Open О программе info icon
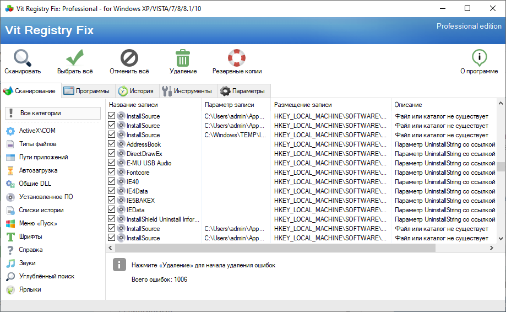Screen dimensions: 506x312 479,58
